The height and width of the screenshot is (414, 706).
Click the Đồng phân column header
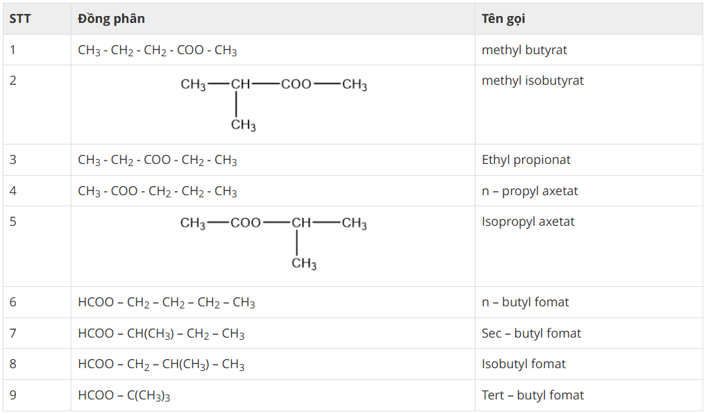111,19
